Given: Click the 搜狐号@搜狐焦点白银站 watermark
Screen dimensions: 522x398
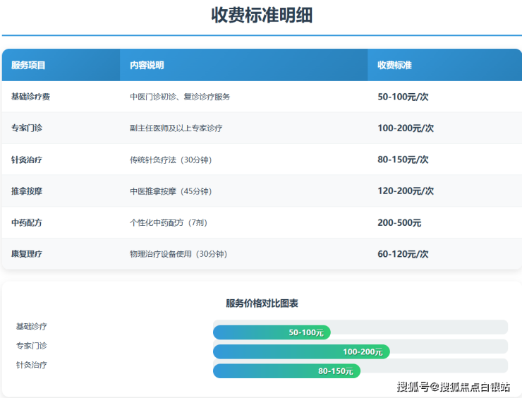Looking at the screenshot, I should [x=453, y=387].
